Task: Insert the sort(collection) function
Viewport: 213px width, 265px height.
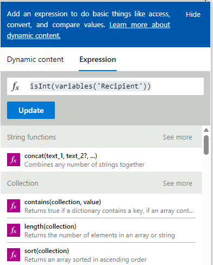Action: (101, 255)
